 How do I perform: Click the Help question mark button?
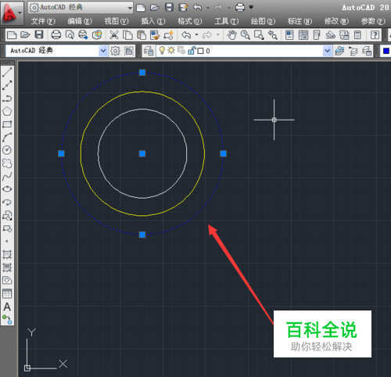tap(375, 34)
